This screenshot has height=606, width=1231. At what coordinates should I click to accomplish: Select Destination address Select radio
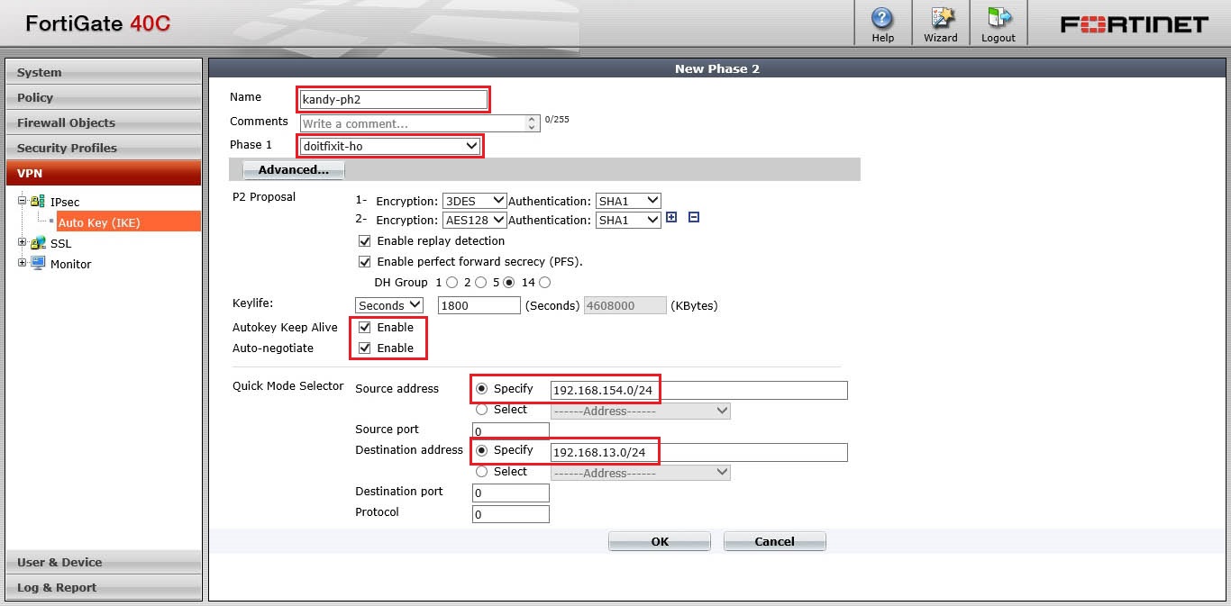(x=481, y=472)
